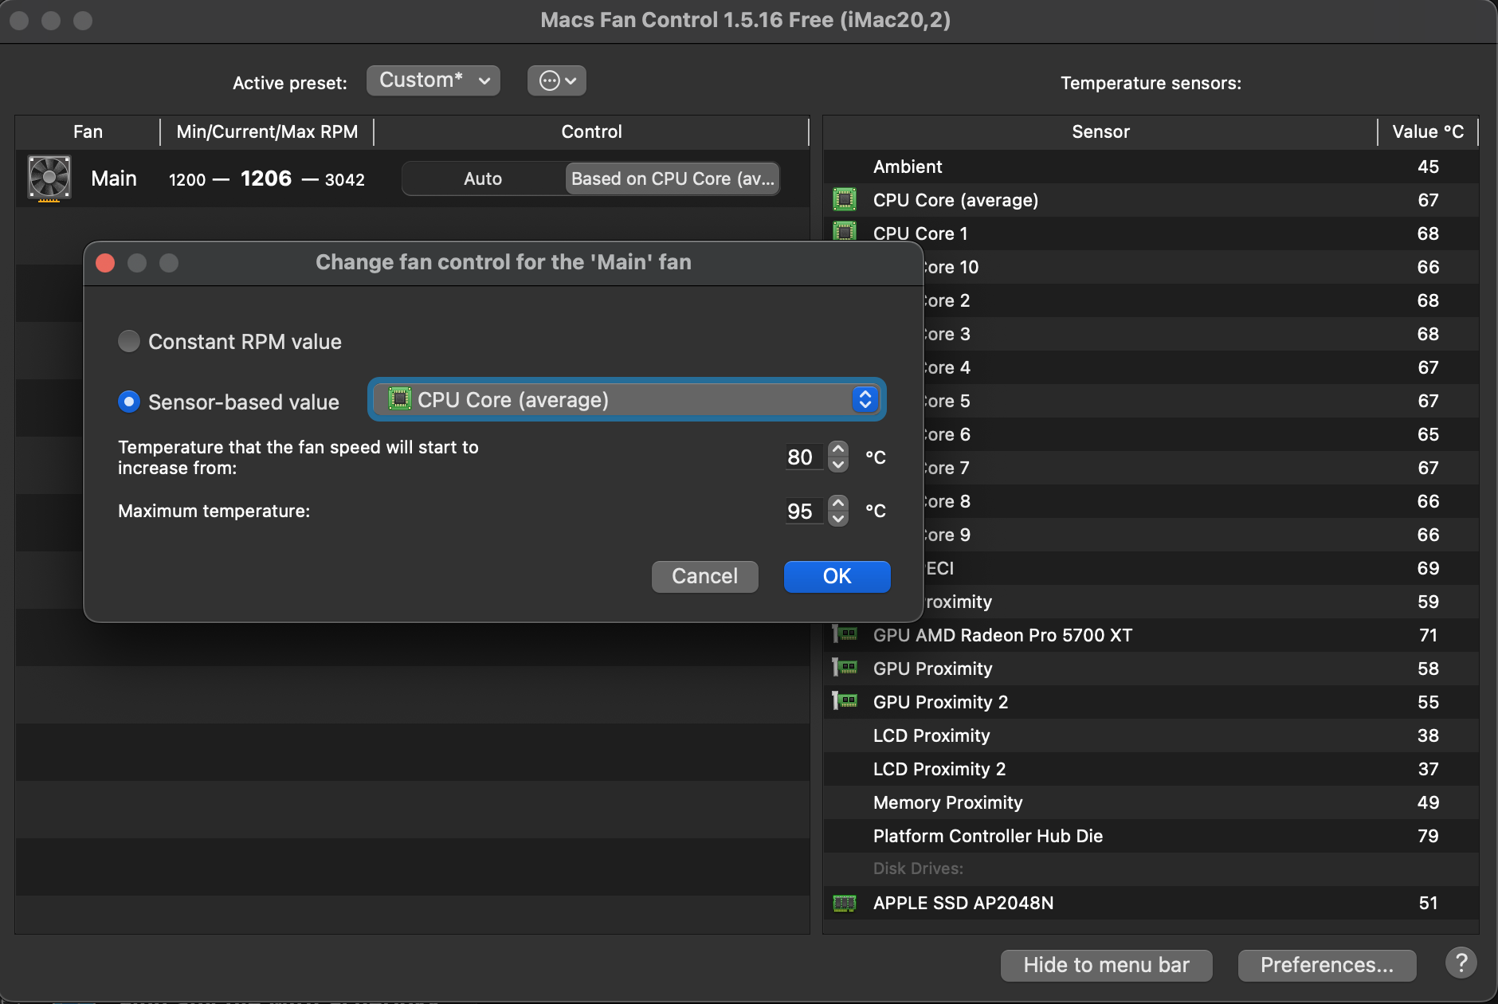This screenshot has width=1498, height=1004.
Task: Open the Active preset Custom* dropdown
Action: tap(433, 80)
